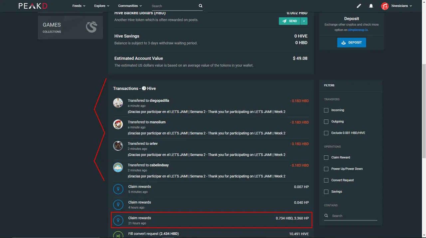Click the search magnifier icon in the header
426x238 pixels.
click(200, 6)
